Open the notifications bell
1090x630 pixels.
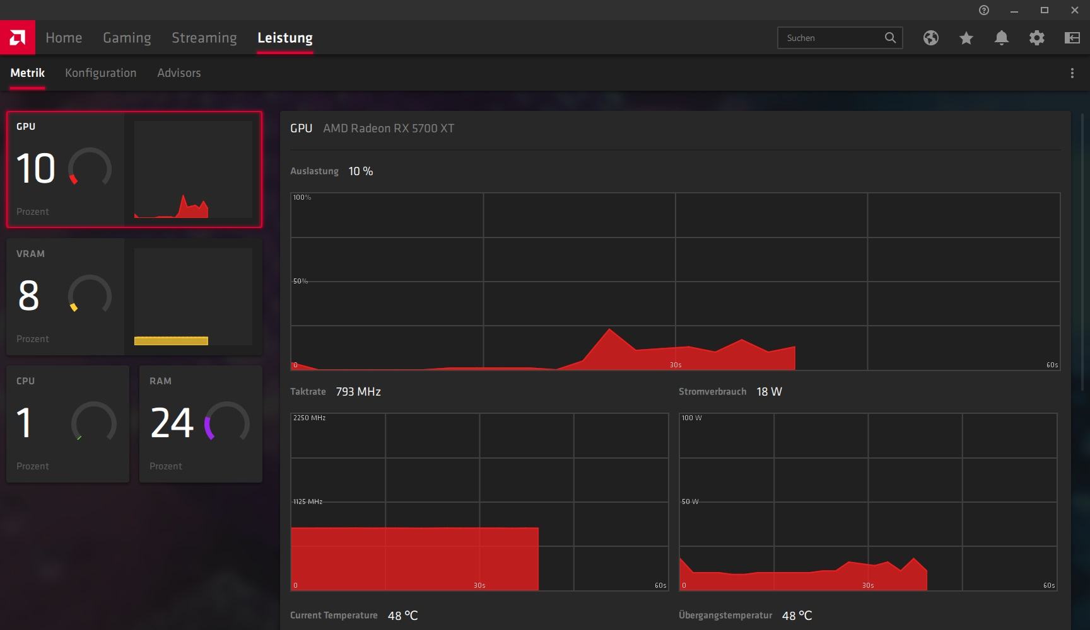point(1002,38)
